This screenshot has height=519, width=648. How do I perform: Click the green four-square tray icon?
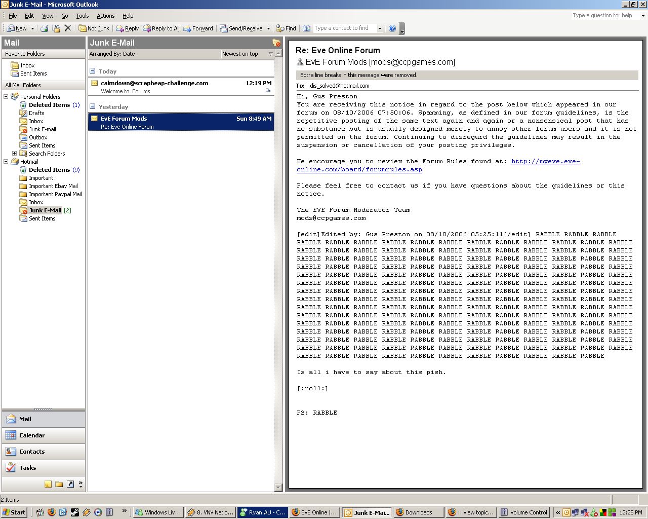click(612, 512)
